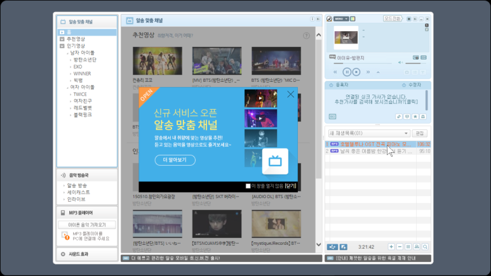Mute audio via the speaker icon

point(400,63)
